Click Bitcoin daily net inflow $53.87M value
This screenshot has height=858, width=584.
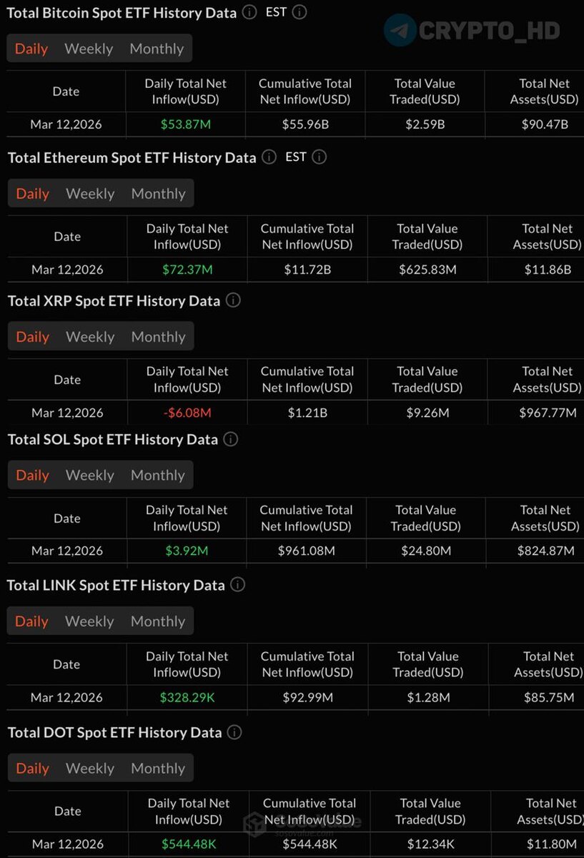(186, 124)
